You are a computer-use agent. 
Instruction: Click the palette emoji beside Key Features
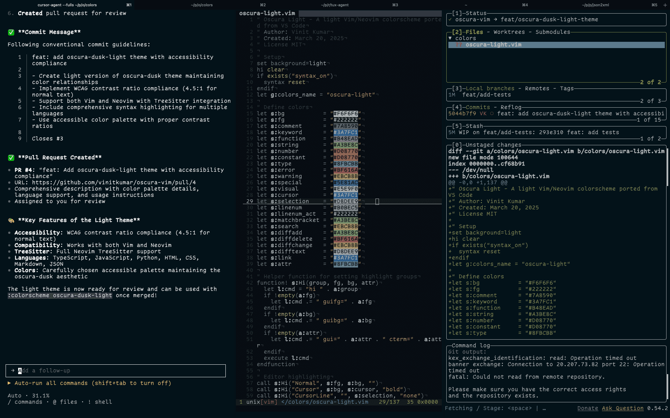coord(11,220)
